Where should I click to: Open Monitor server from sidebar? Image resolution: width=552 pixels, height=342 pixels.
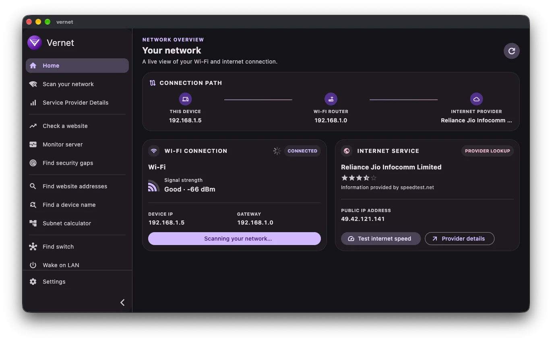[77, 144]
